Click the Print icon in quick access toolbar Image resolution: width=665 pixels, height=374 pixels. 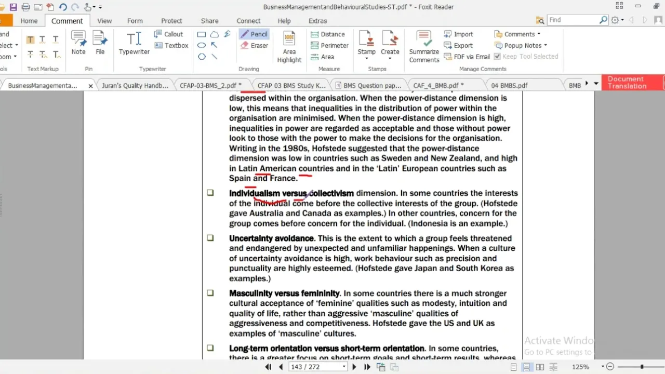tap(25, 7)
